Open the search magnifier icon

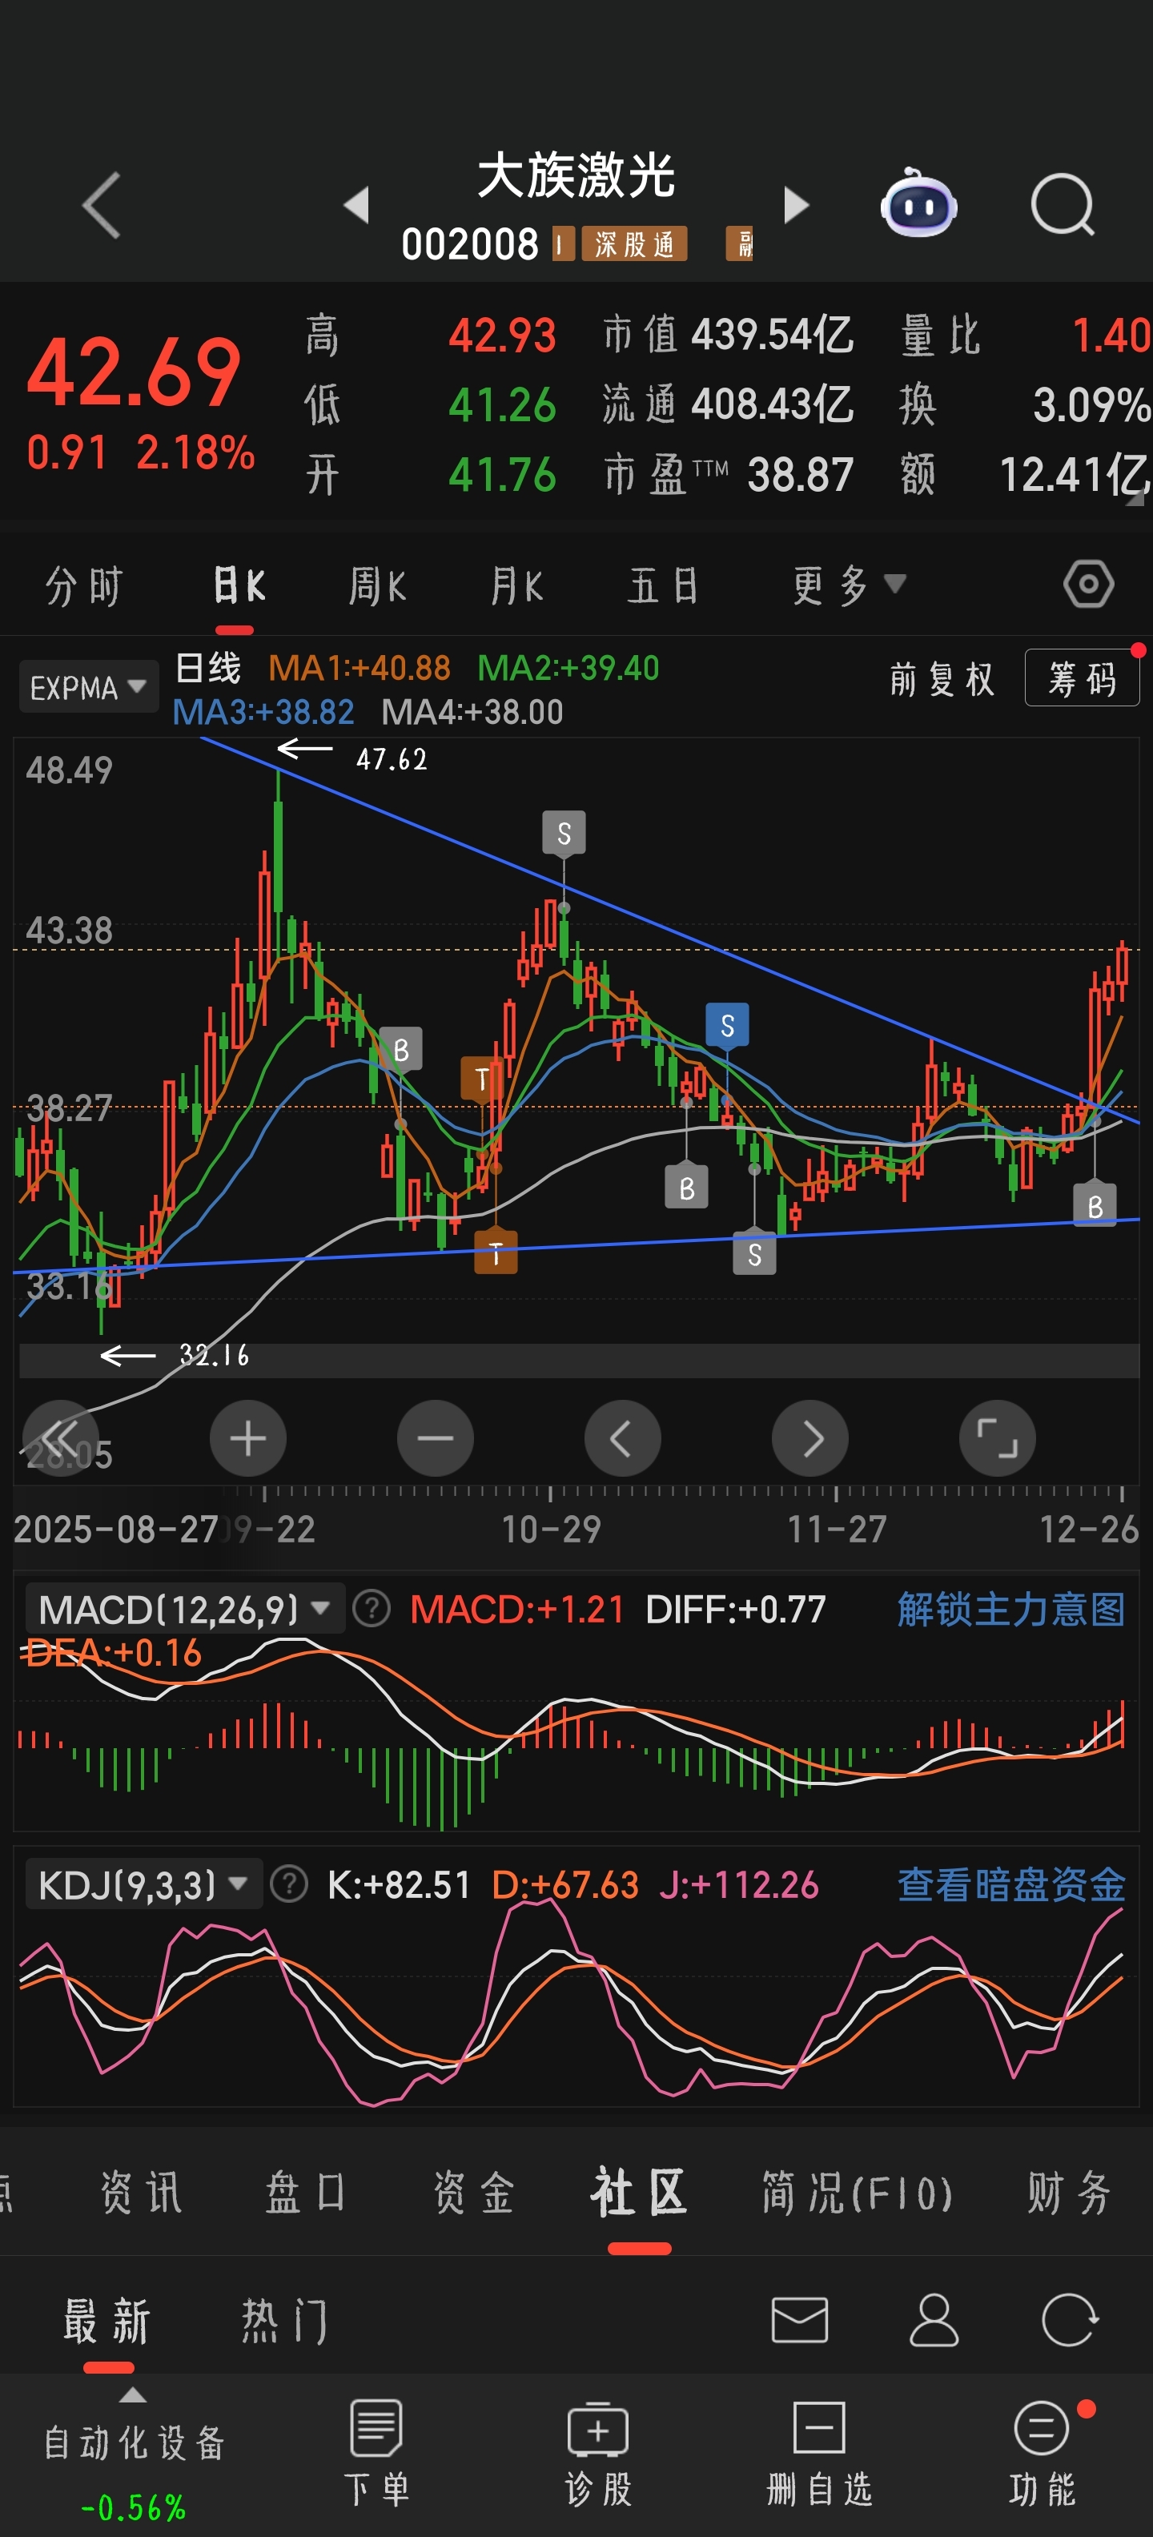click(x=1063, y=205)
